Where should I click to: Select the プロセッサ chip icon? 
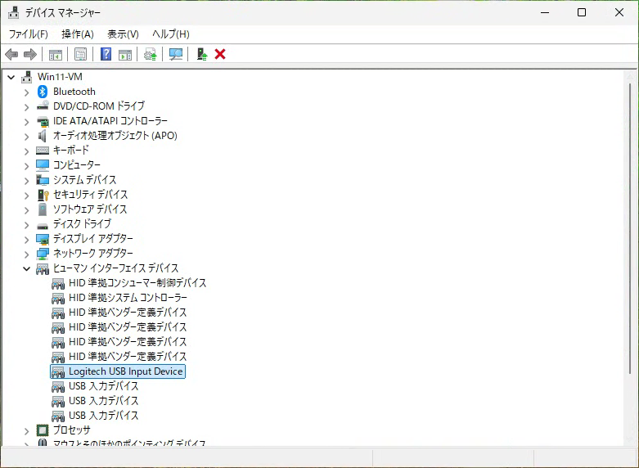(x=43, y=430)
